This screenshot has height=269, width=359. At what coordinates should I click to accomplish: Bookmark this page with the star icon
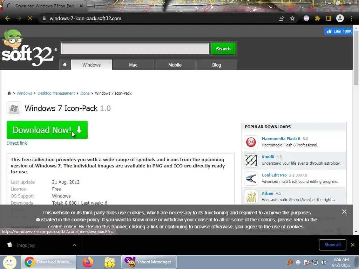[292, 18]
